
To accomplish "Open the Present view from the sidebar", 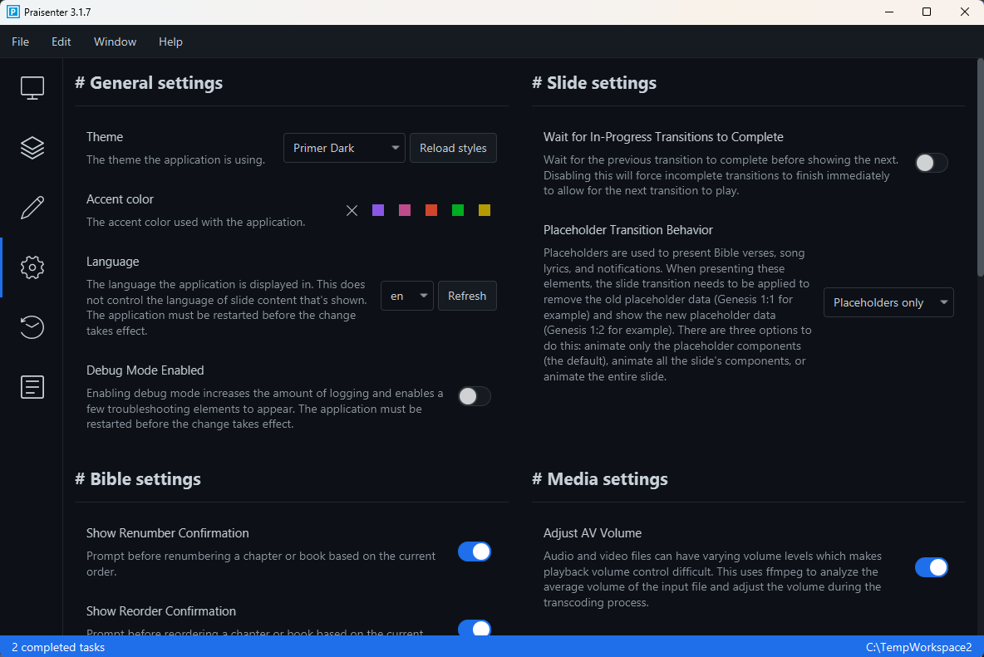I will coord(32,87).
